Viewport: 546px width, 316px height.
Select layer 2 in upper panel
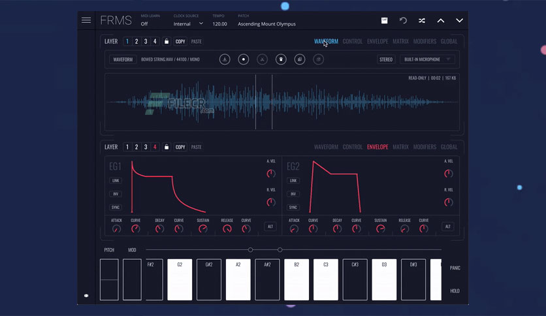[x=136, y=41]
